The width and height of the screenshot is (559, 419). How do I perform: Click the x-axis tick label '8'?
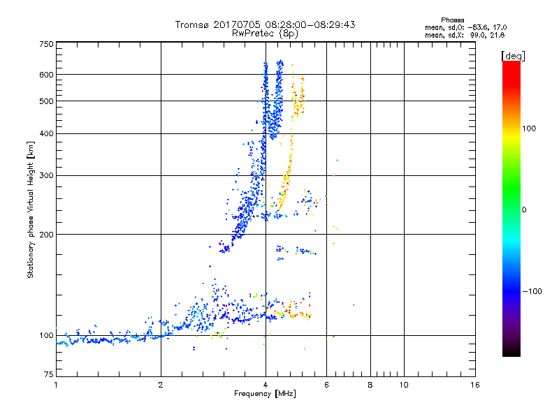coord(370,385)
